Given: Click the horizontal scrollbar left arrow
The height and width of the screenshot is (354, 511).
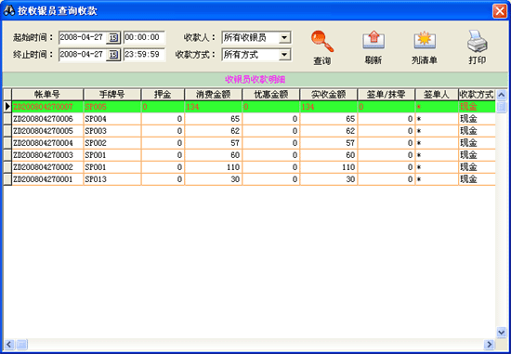Looking at the screenshot, I should (x=9, y=344).
